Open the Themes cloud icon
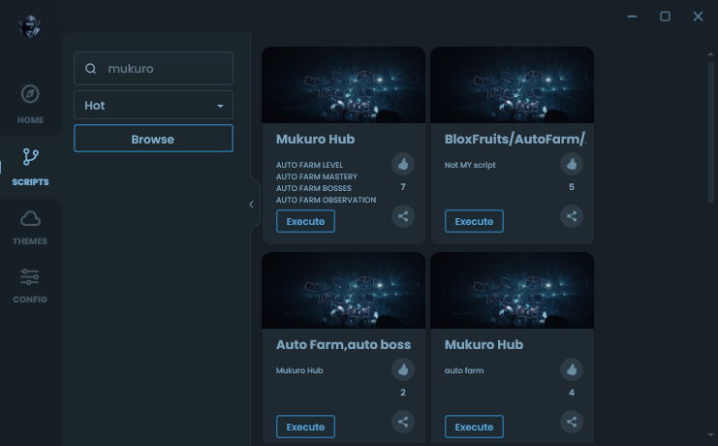The width and height of the screenshot is (718, 446). [30, 219]
